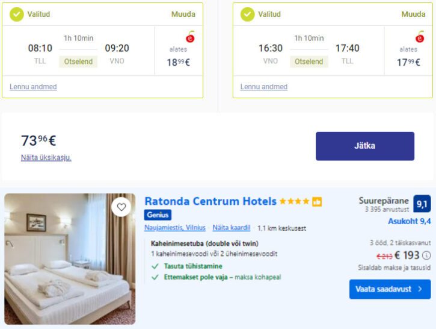Viewport: 436px width, 329px height.
Task: Click Muuda on the return flight
Action: (413, 14)
